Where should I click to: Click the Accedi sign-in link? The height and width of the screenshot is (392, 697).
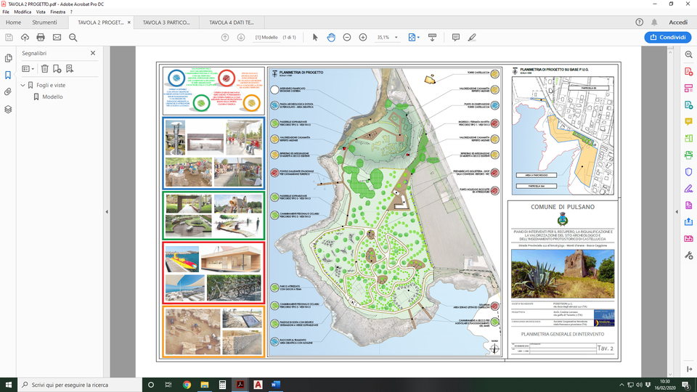pyautogui.click(x=678, y=23)
